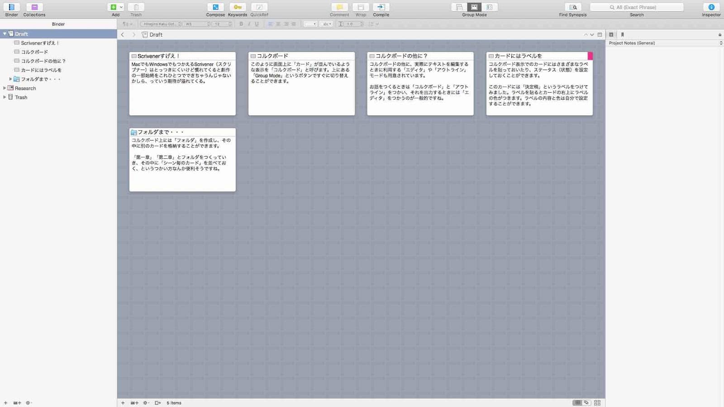Open Compose full-screen writing mode
Viewport: 724px width, 407px height.
[215, 7]
